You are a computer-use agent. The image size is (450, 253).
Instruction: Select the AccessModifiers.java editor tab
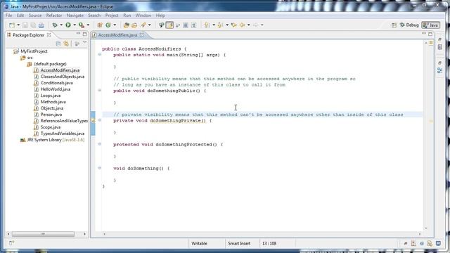(117, 35)
